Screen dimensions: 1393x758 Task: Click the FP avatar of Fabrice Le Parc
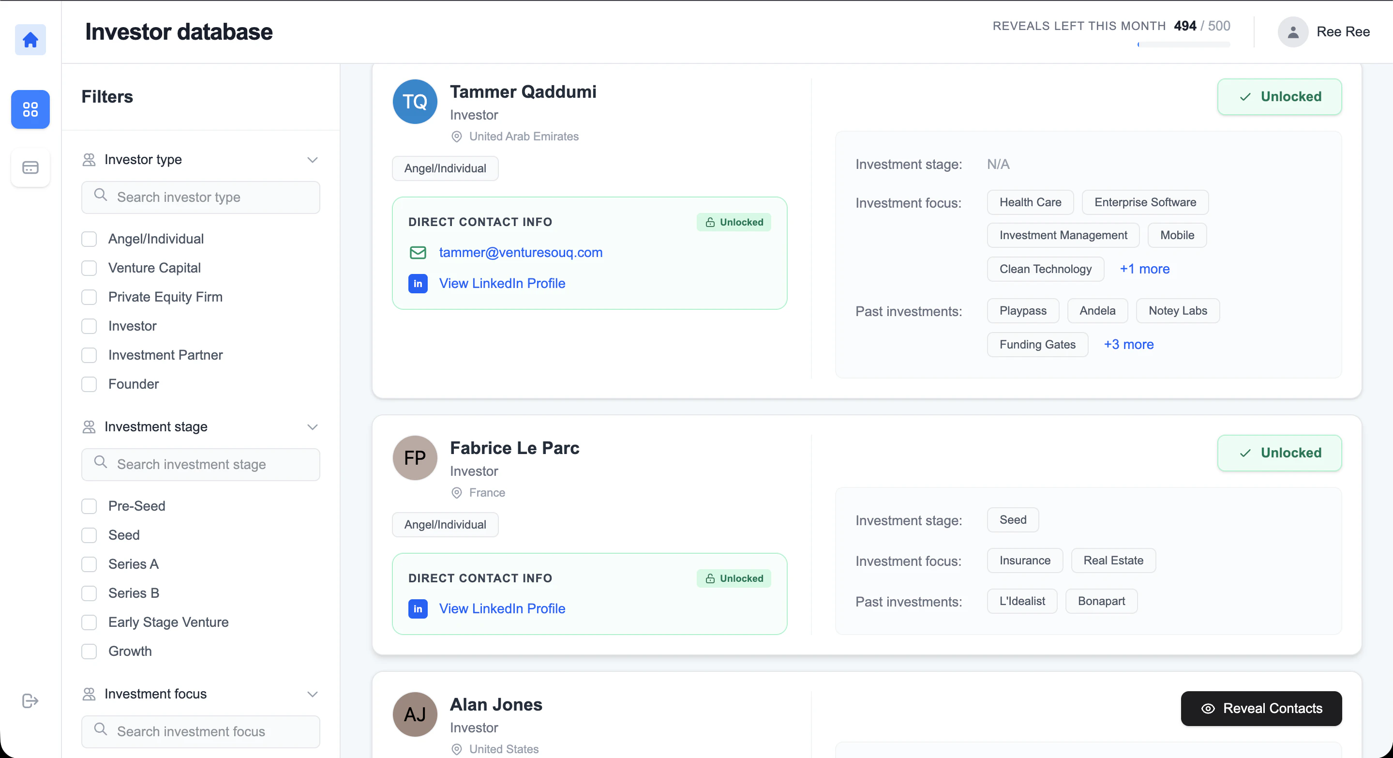(415, 458)
